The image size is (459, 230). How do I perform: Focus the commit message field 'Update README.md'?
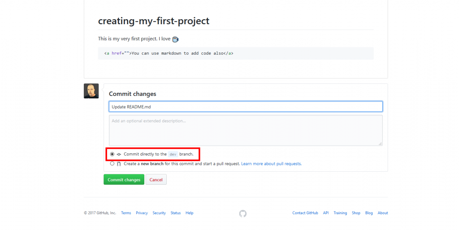coord(246,107)
